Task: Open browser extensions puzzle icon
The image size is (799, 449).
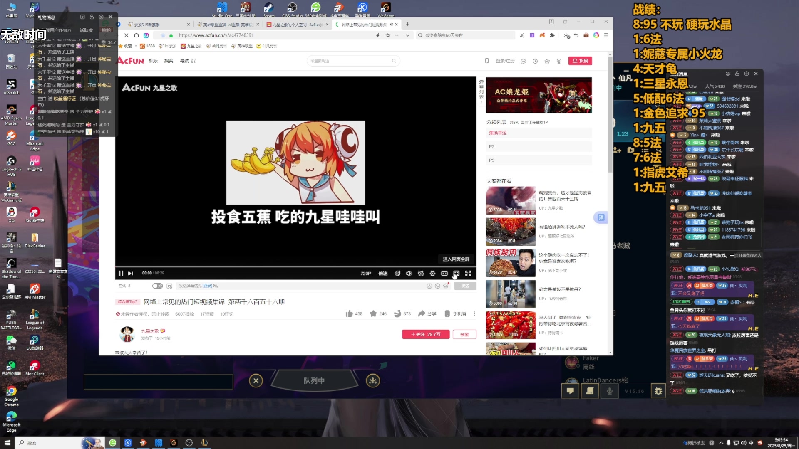Action: (x=552, y=35)
